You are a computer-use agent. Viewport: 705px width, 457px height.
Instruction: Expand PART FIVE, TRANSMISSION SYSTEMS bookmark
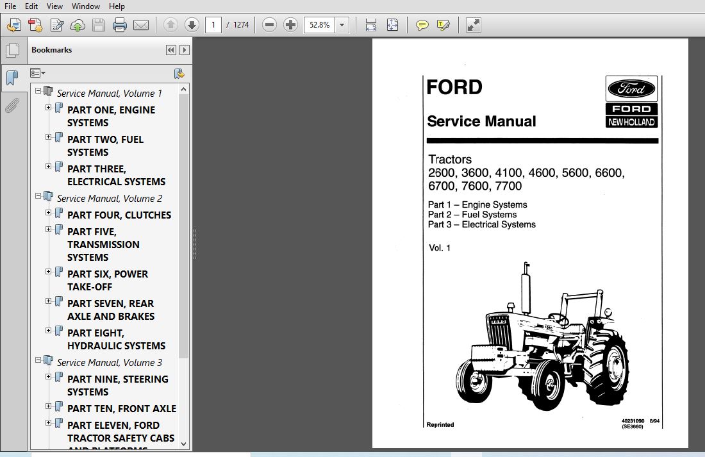tap(48, 229)
